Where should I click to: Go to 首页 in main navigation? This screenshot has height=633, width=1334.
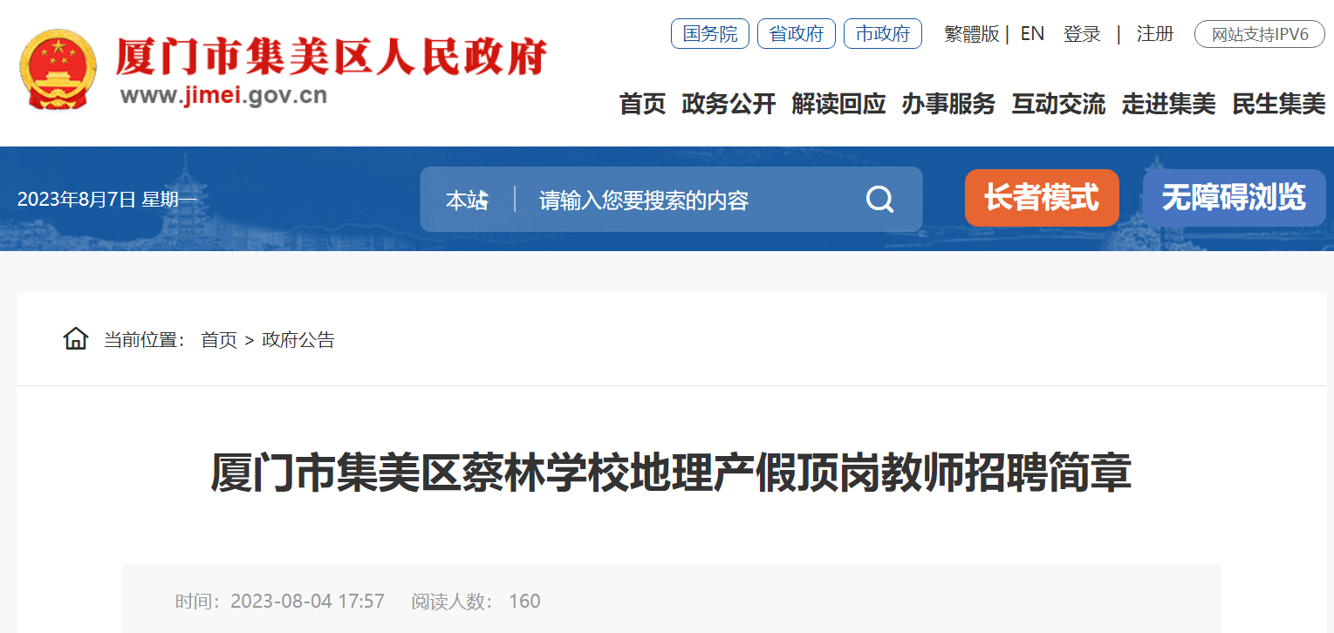tap(642, 104)
